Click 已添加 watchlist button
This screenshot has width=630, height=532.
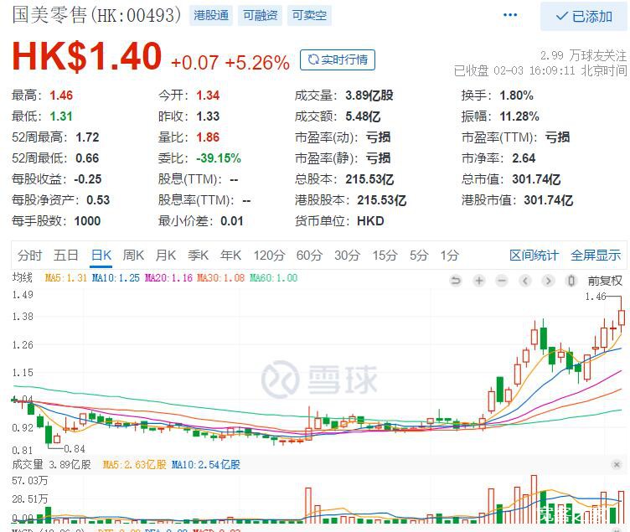584,17
